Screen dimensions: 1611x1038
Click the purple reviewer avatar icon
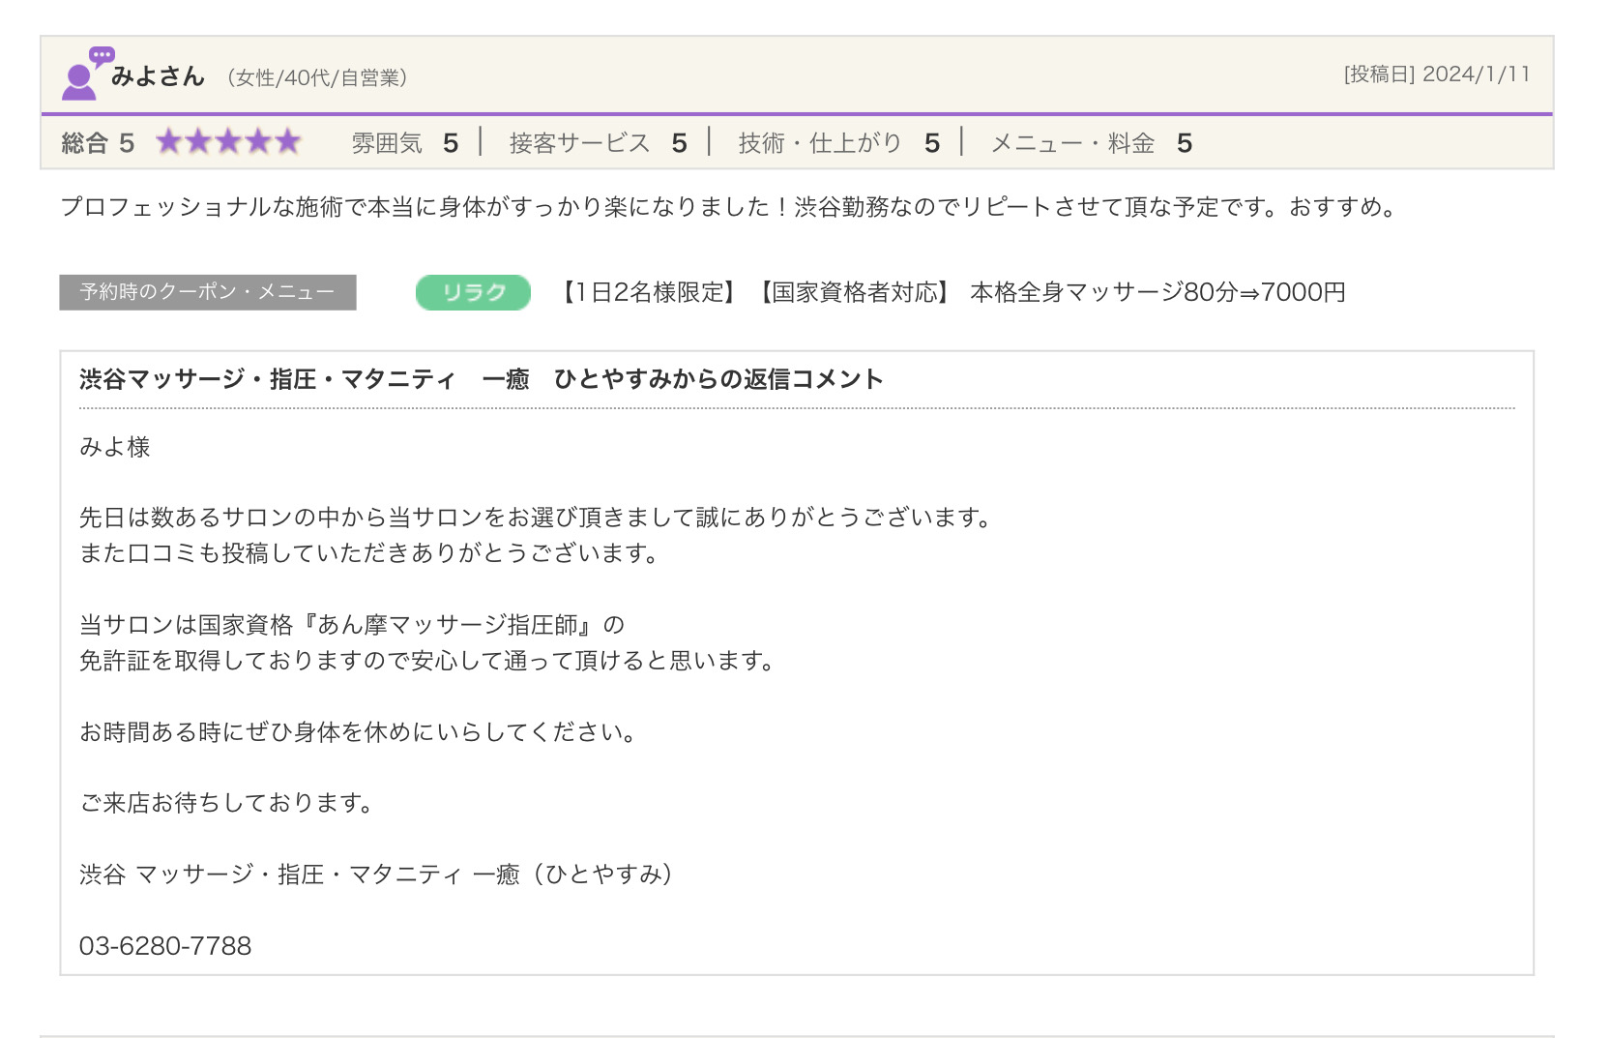(87, 73)
